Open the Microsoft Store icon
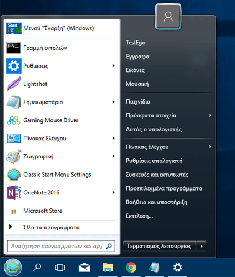The height and width of the screenshot is (277, 235). coord(14,212)
